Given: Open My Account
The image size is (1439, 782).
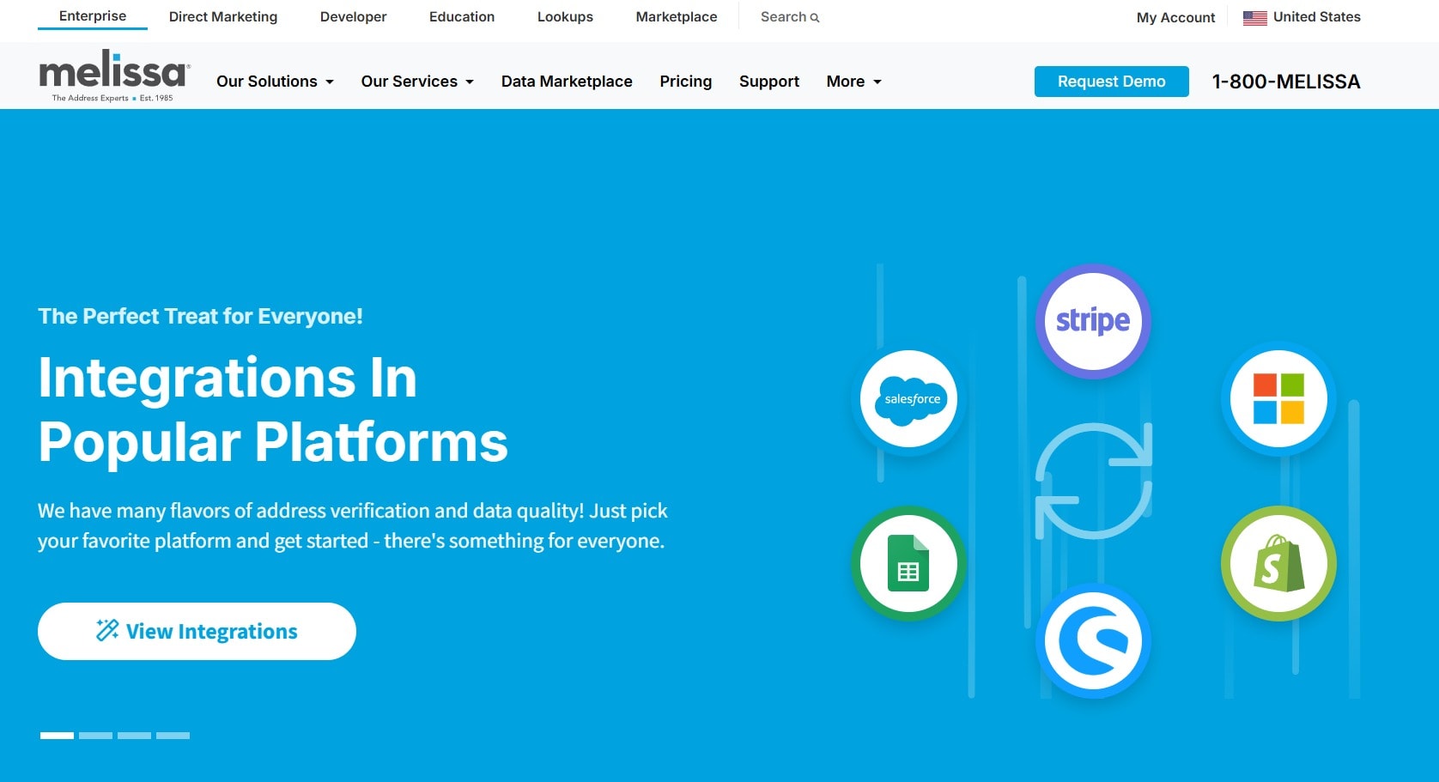Looking at the screenshot, I should click(x=1175, y=17).
